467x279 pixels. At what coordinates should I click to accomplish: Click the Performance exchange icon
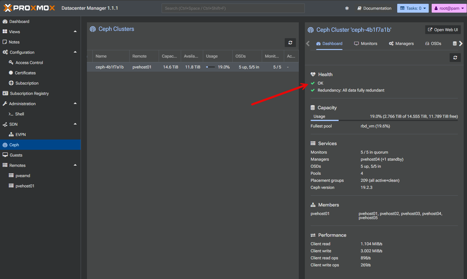(x=313, y=235)
